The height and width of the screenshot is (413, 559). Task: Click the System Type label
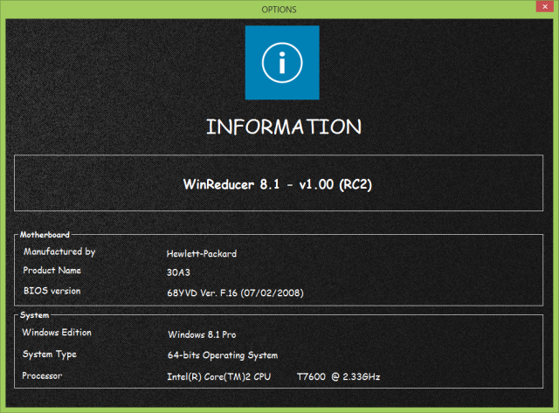[x=49, y=354]
